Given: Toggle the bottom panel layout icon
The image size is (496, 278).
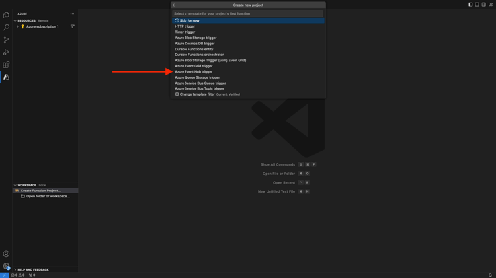Looking at the screenshot, I should tap(477, 5).
